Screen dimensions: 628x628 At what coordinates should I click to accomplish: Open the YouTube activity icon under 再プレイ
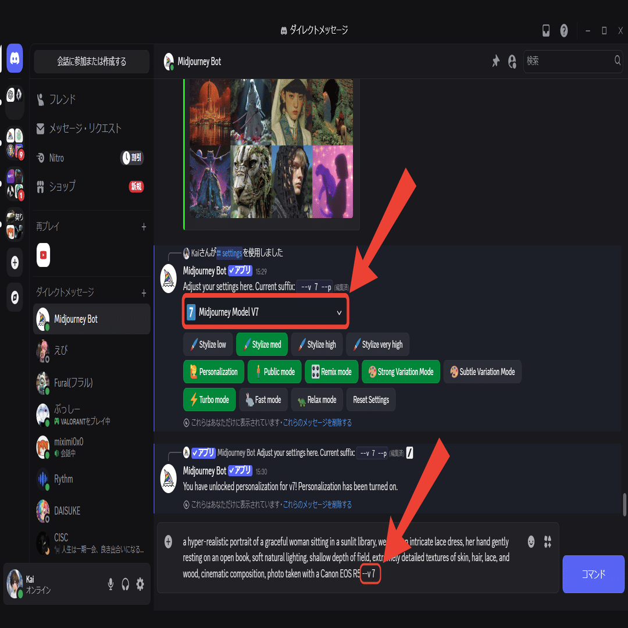43,255
